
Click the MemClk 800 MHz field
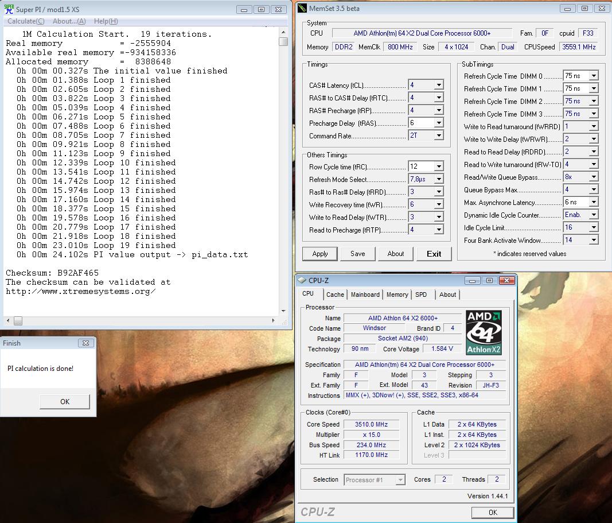coord(400,47)
